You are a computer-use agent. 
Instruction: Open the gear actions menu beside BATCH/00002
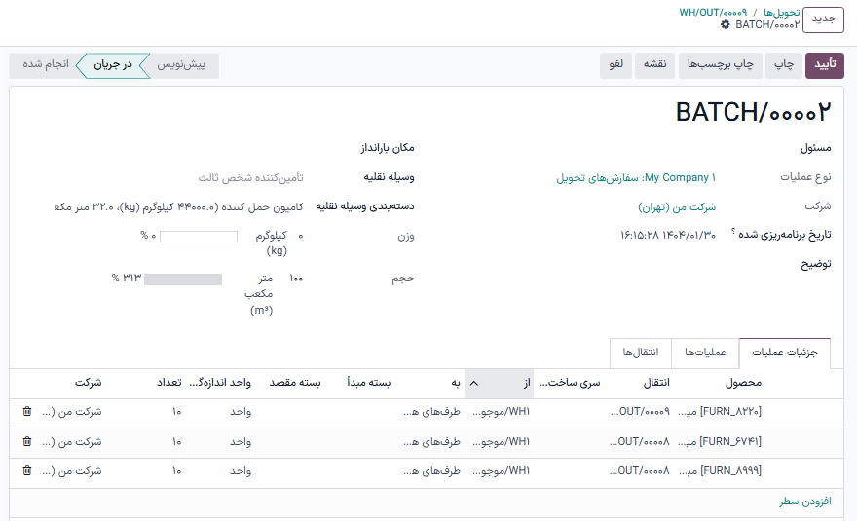pos(725,24)
